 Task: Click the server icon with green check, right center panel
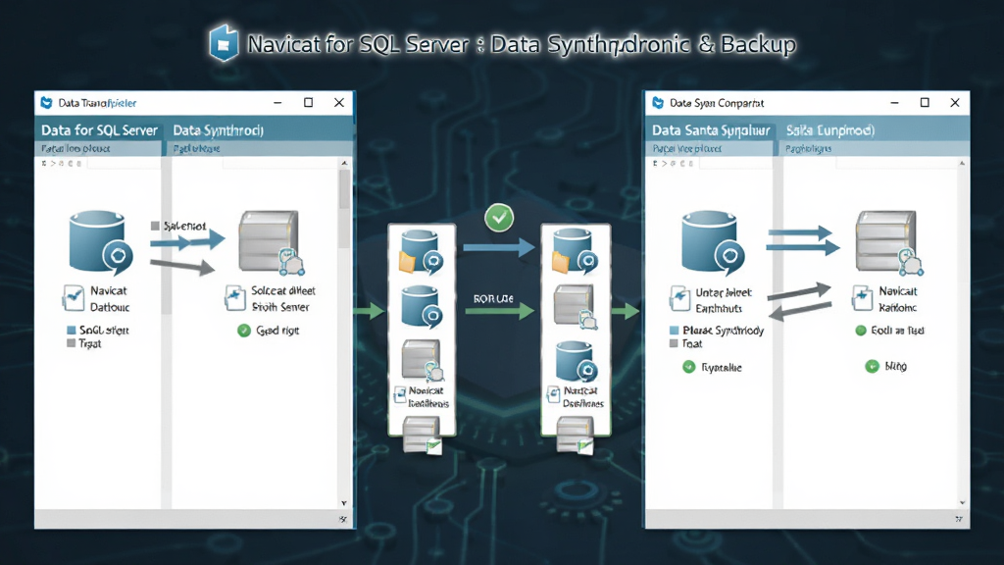[x=575, y=435]
